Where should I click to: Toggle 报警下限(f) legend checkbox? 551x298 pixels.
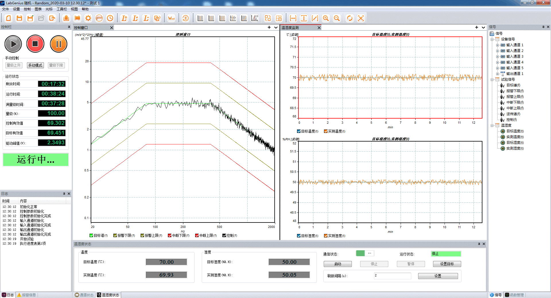point(115,235)
